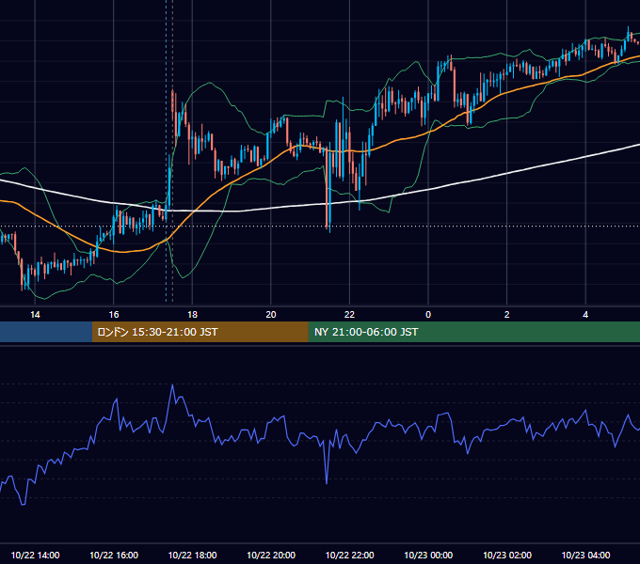
Task: Click the 10/22 18:00 label on the lower axis
Action: click(x=192, y=555)
